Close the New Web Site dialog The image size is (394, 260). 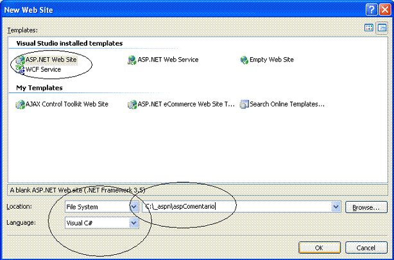click(x=385, y=10)
